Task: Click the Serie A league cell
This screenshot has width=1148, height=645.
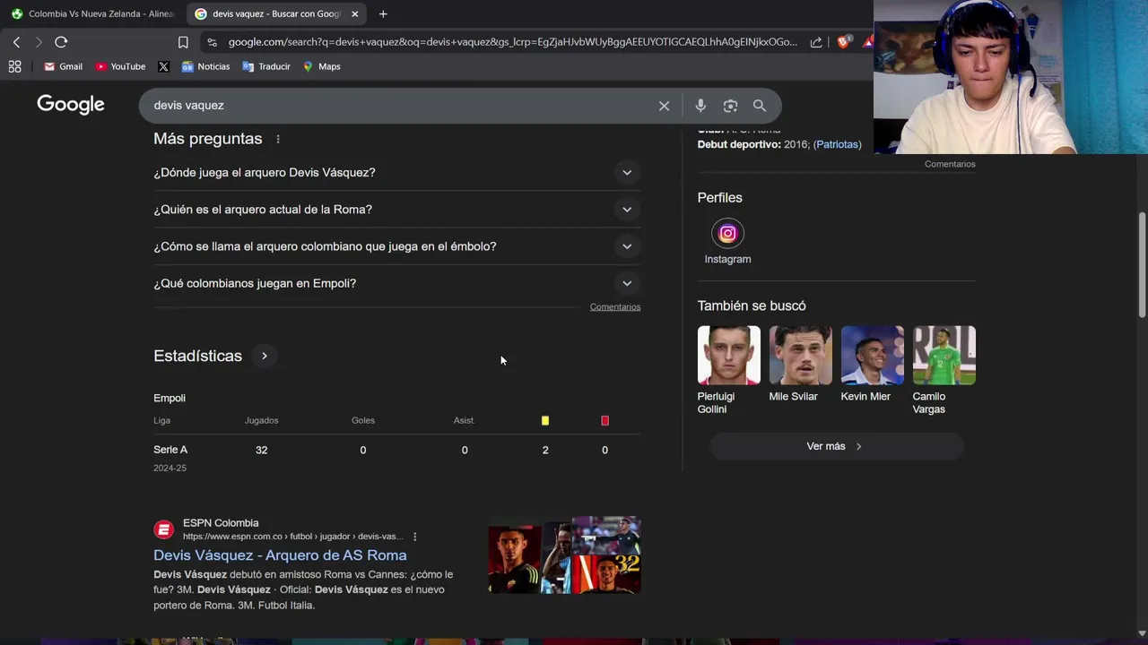Action: [170, 450]
